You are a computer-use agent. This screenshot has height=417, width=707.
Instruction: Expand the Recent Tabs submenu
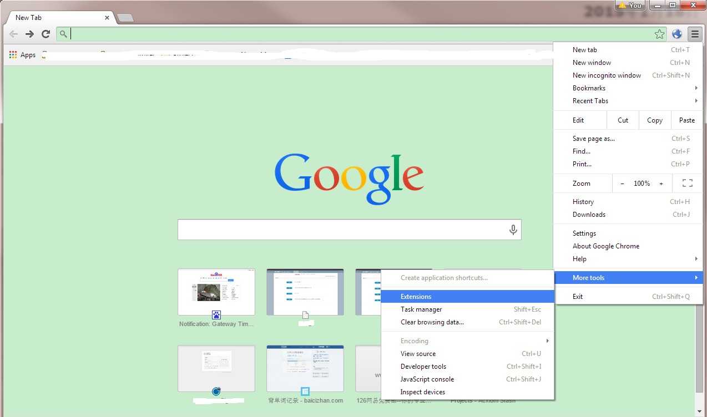(x=628, y=101)
